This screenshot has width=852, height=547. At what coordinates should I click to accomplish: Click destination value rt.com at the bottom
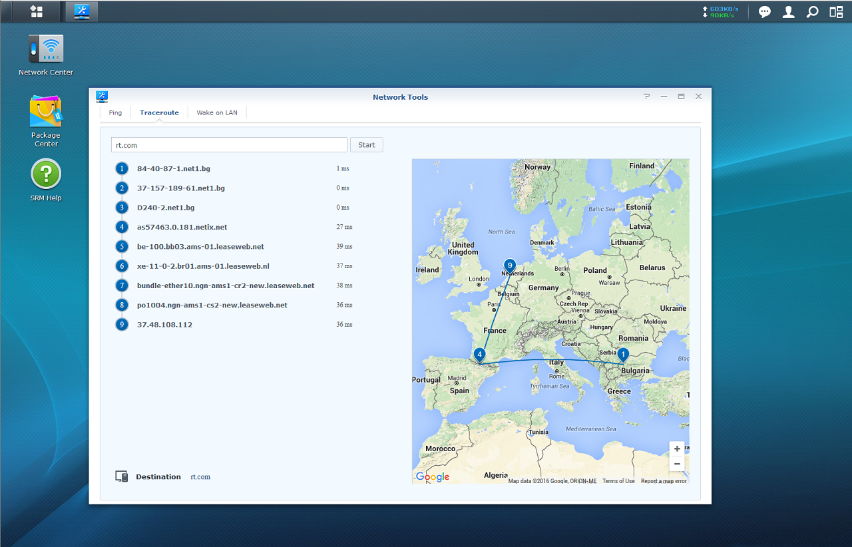click(x=200, y=477)
